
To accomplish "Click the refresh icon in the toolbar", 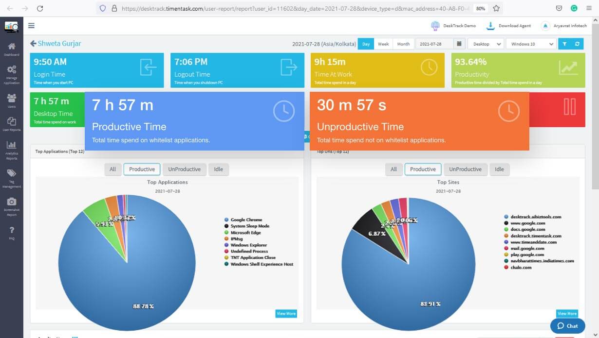I will [577, 44].
